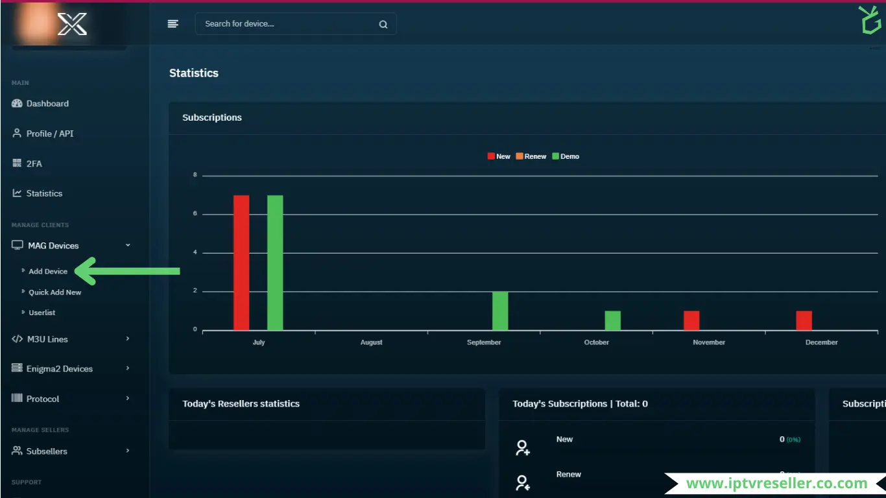Click the Statistics chart icon
Screen dimensions: 886x498
click(x=17, y=193)
